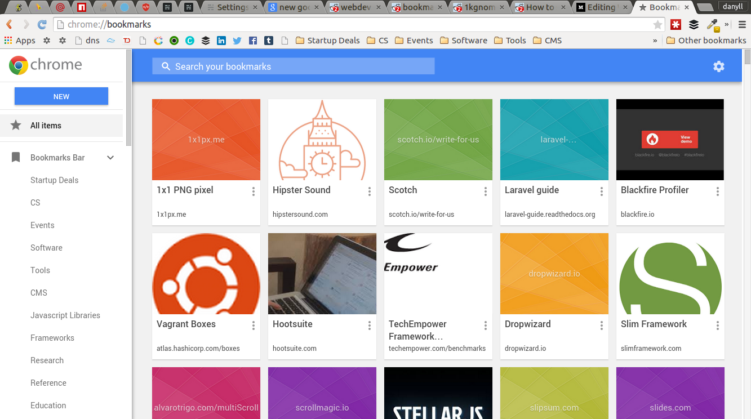Image resolution: width=751 pixels, height=419 pixels.
Task: Open the Other bookmarks folder
Action: click(706, 41)
